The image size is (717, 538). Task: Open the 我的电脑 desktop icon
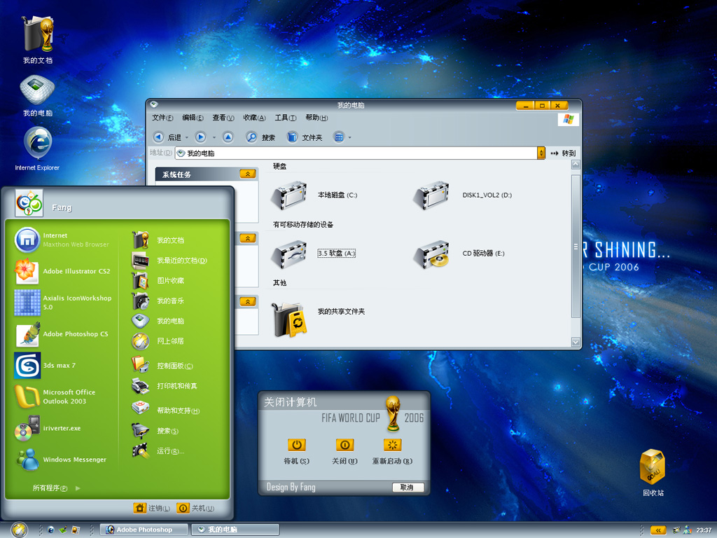(x=38, y=95)
